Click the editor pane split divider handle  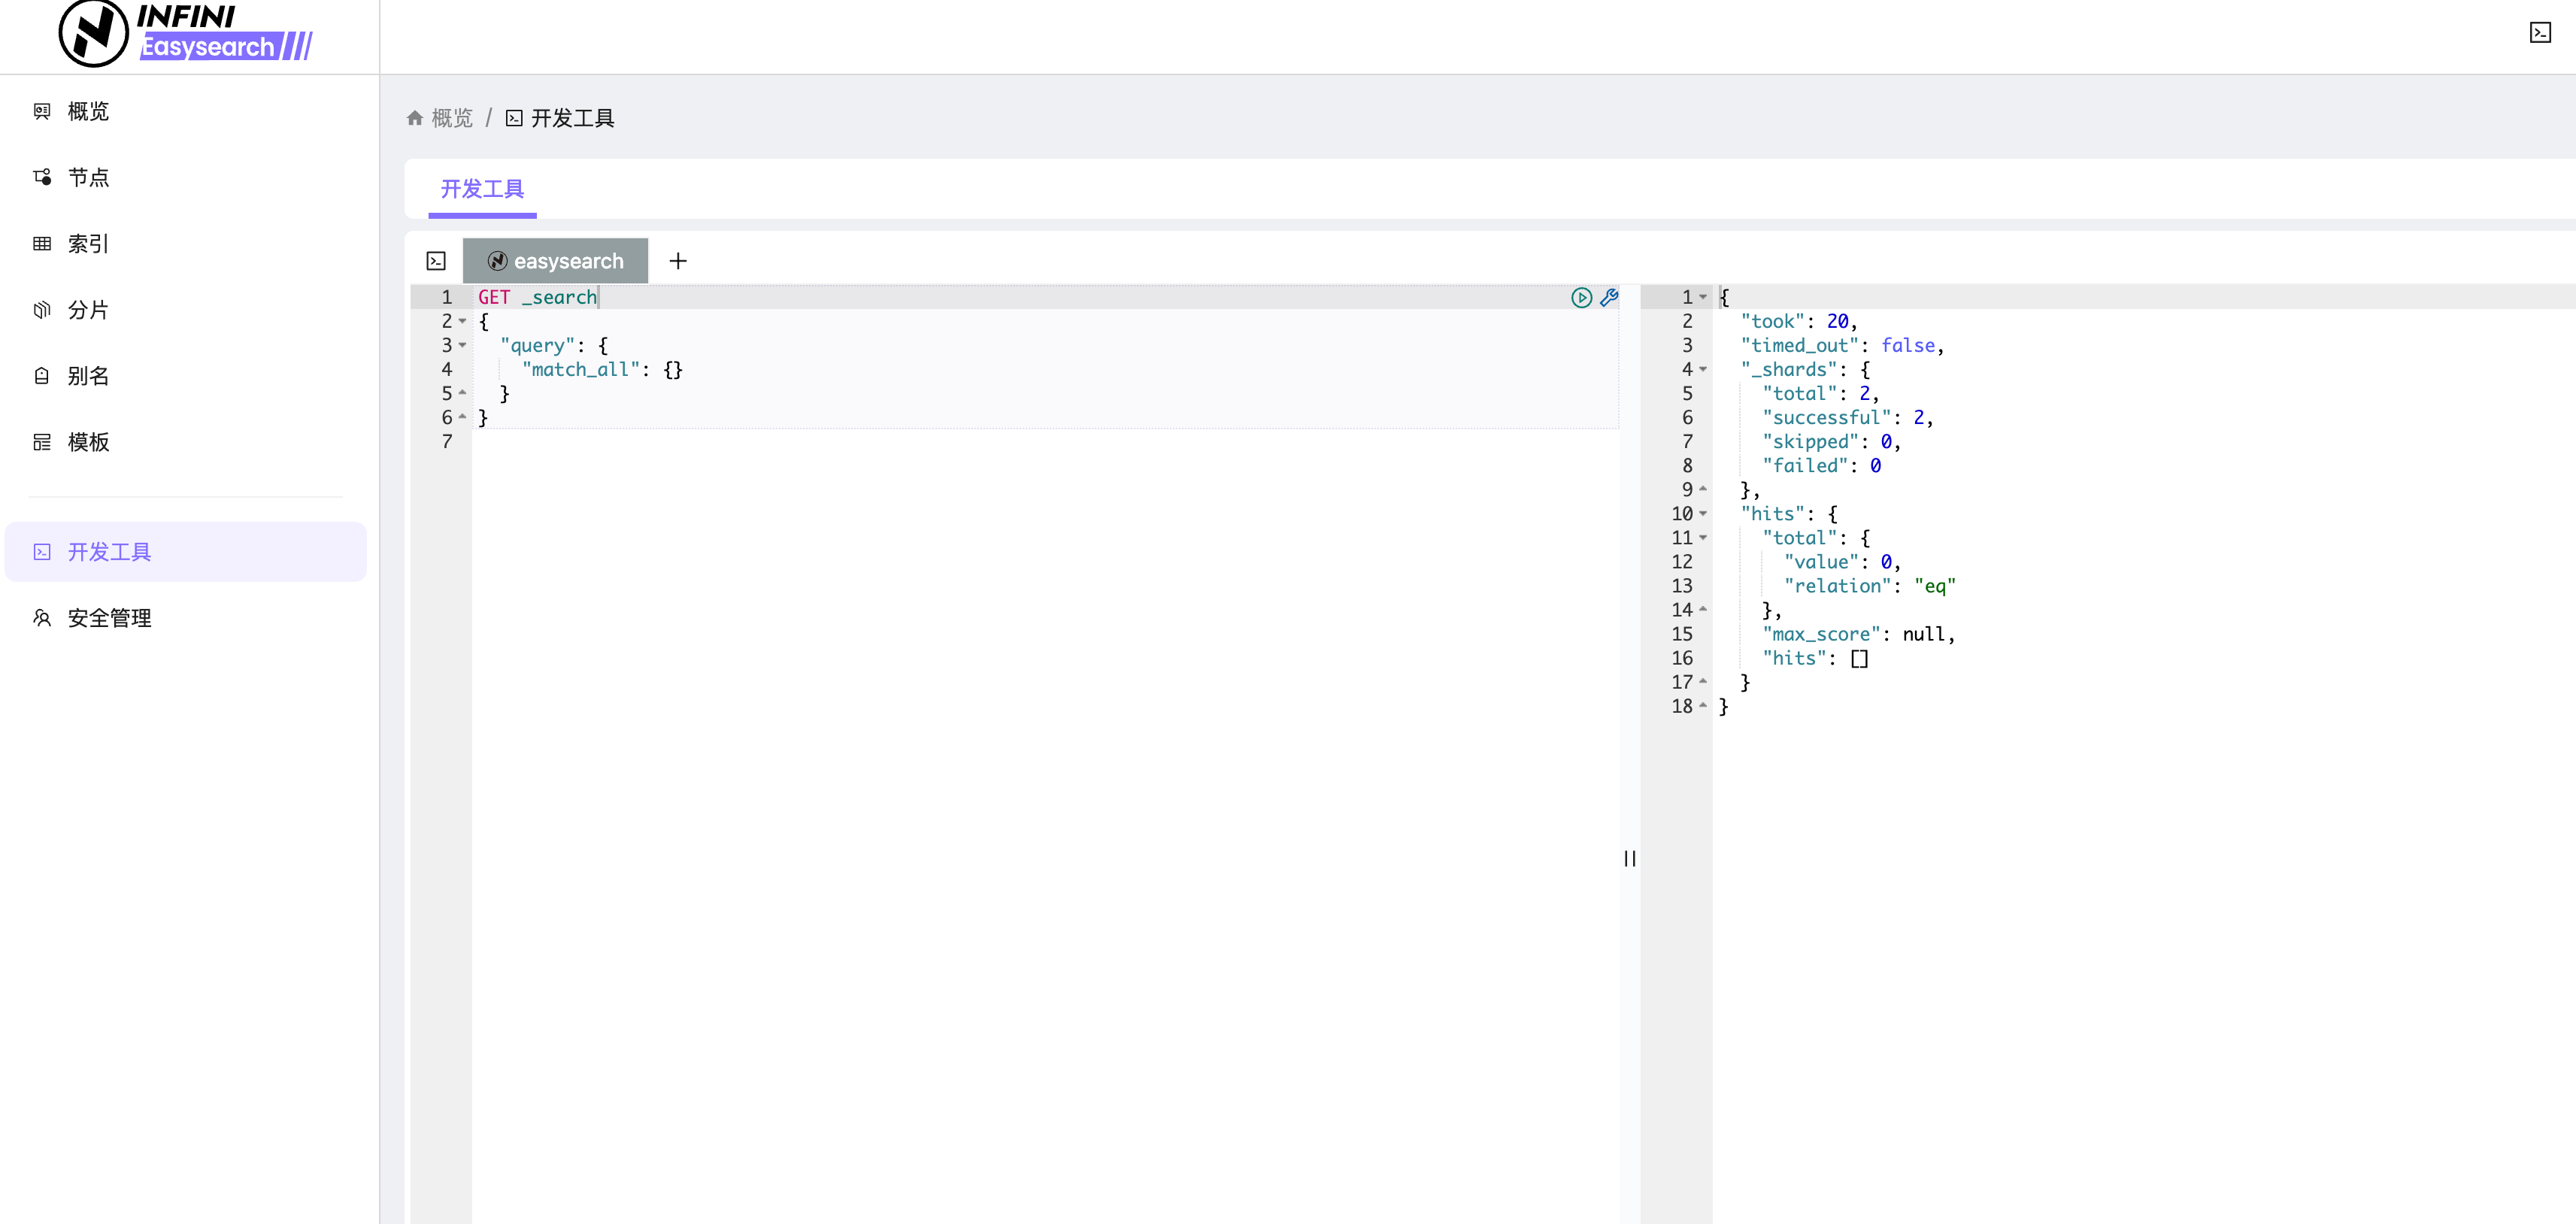click(1630, 858)
